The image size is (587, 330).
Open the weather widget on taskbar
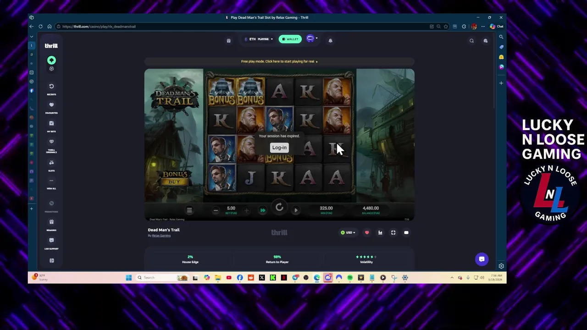pos(39,278)
